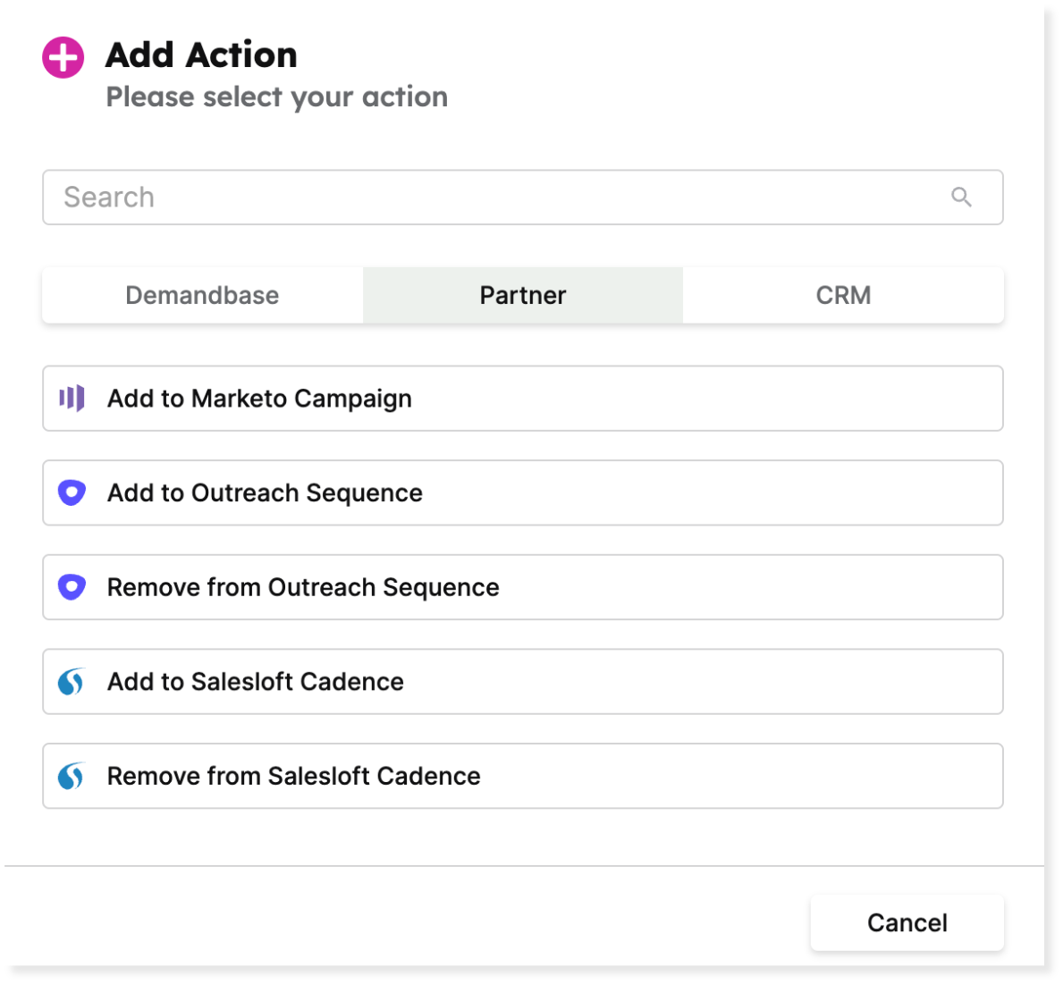
Task: Select the Partner tab
Action: point(523,296)
